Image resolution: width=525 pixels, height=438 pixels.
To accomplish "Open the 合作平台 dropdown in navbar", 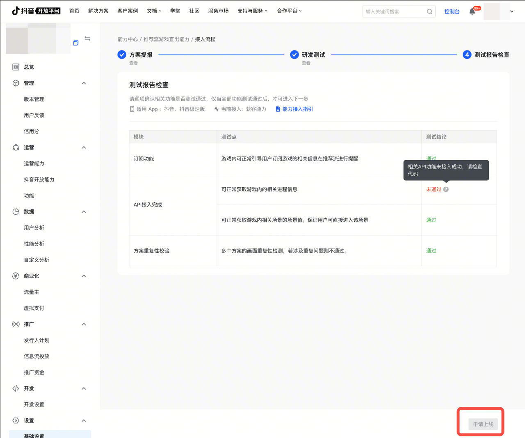I will pyautogui.click(x=289, y=11).
